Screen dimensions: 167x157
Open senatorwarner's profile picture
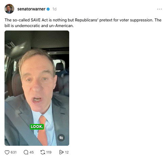point(9,9)
